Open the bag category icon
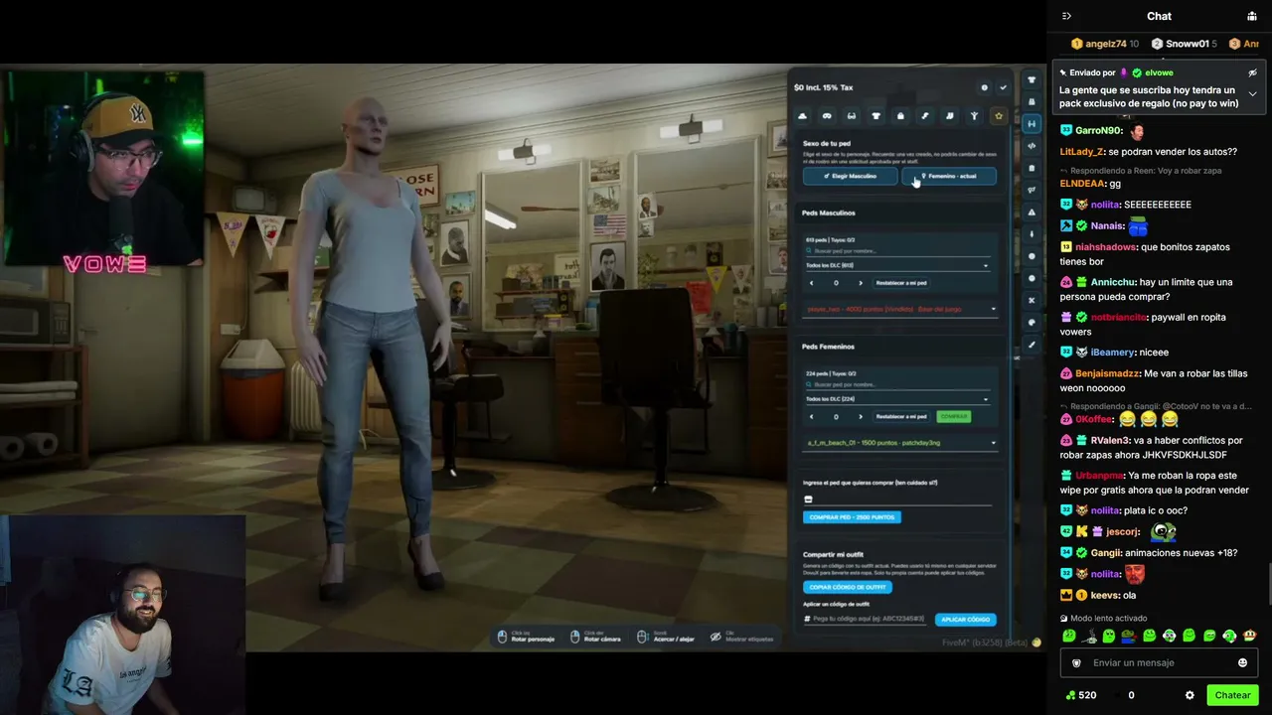Image resolution: width=1272 pixels, height=715 pixels. point(900,116)
